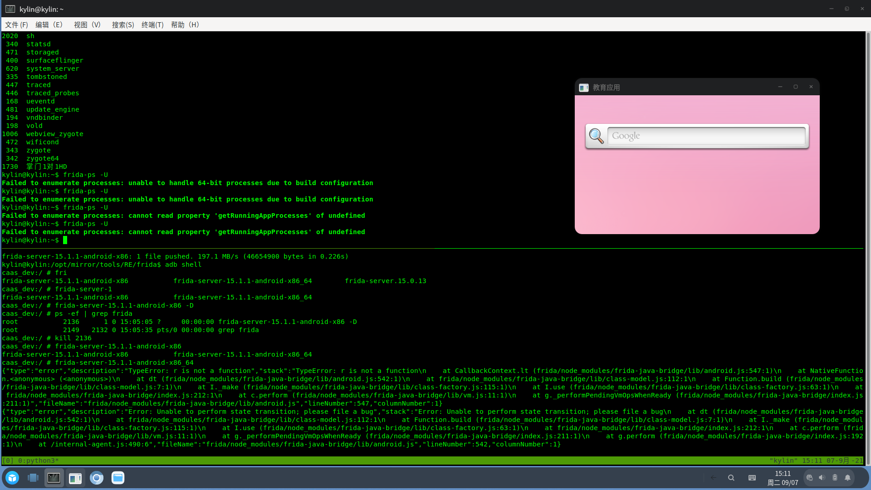Screen dimensions: 871x490
Task: Open the 文件(F) menu
Action: [16, 24]
